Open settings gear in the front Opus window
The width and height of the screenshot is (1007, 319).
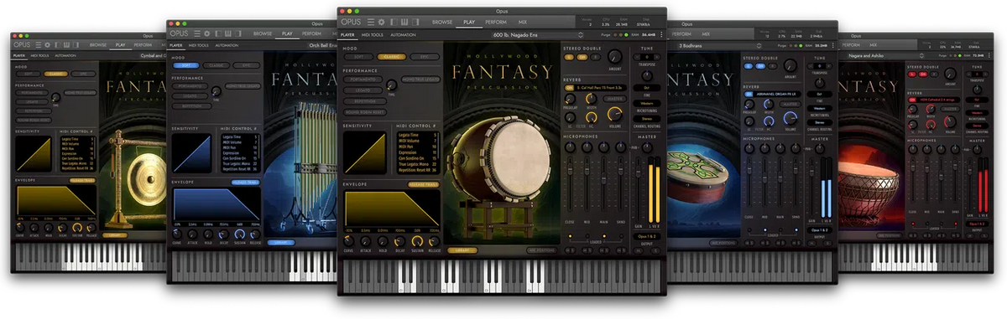(x=382, y=23)
